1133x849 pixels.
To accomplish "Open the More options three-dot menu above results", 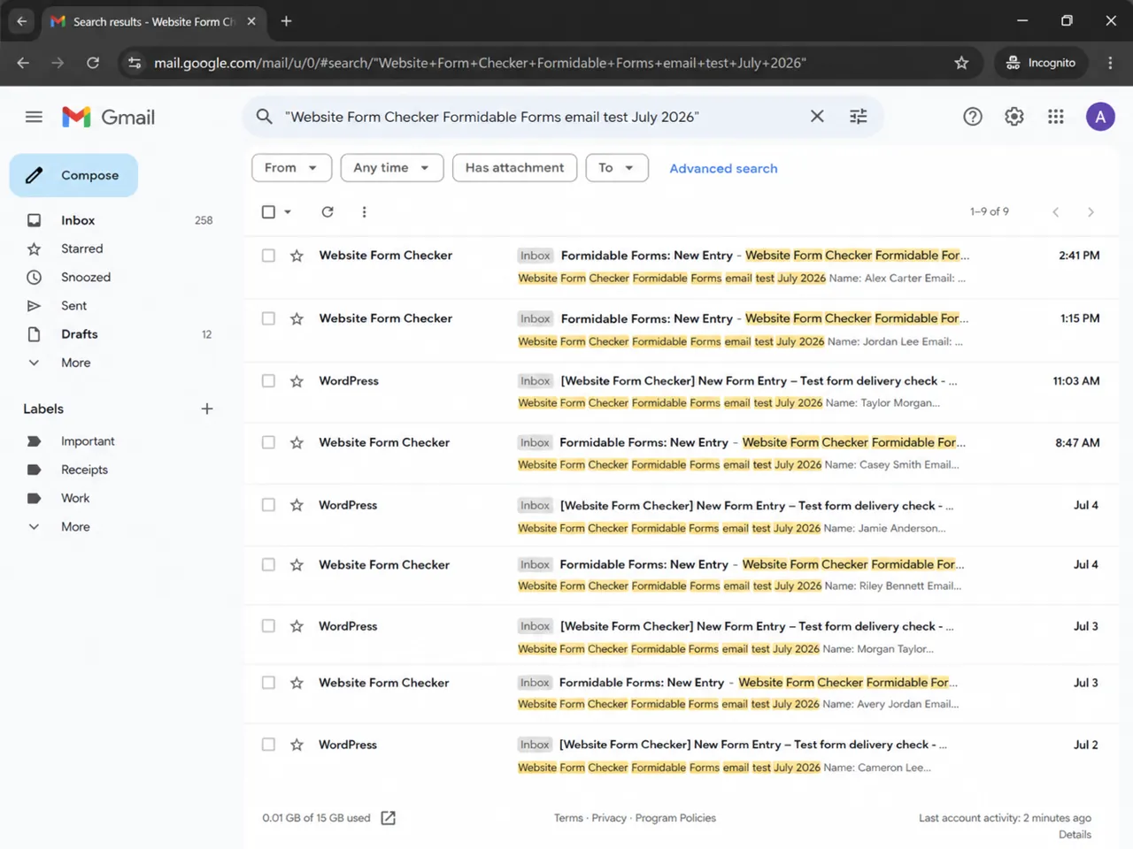I will (x=364, y=211).
